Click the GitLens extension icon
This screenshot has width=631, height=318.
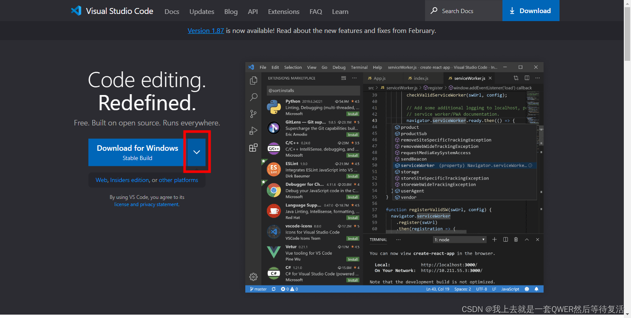(274, 128)
